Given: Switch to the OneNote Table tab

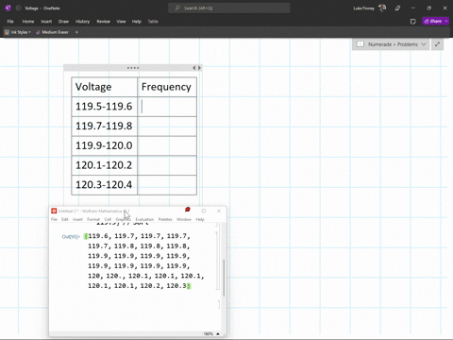Looking at the screenshot, I should click(153, 22).
